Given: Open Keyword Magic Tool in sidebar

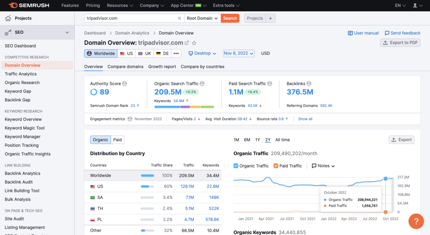Looking at the screenshot, I should pyautogui.click(x=24, y=128).
